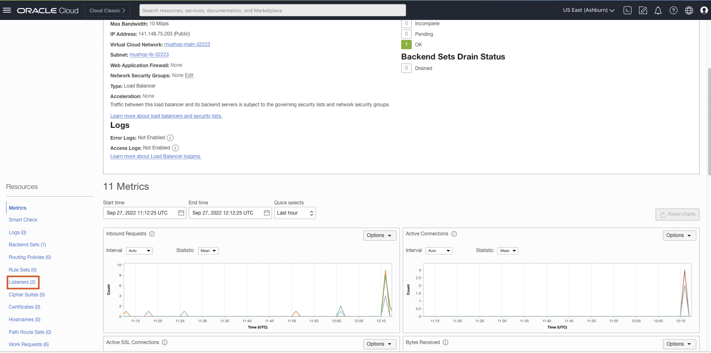This screenshot has width=711, height=353.
Task: Click info icon beside Inbound Requests
Action: click(152, 234)
